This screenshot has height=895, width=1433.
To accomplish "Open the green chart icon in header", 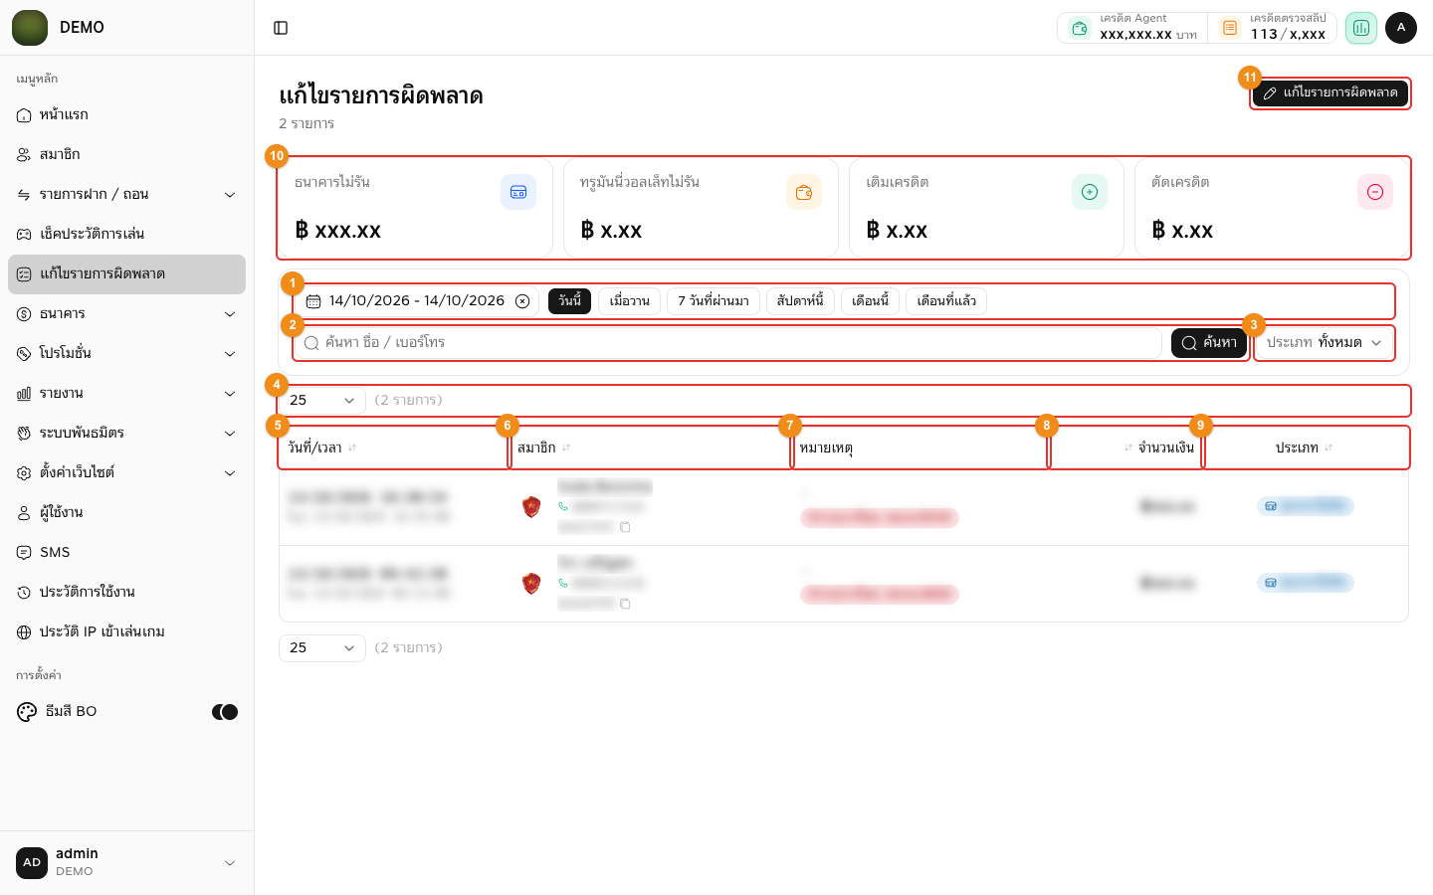I will 1360,28.
